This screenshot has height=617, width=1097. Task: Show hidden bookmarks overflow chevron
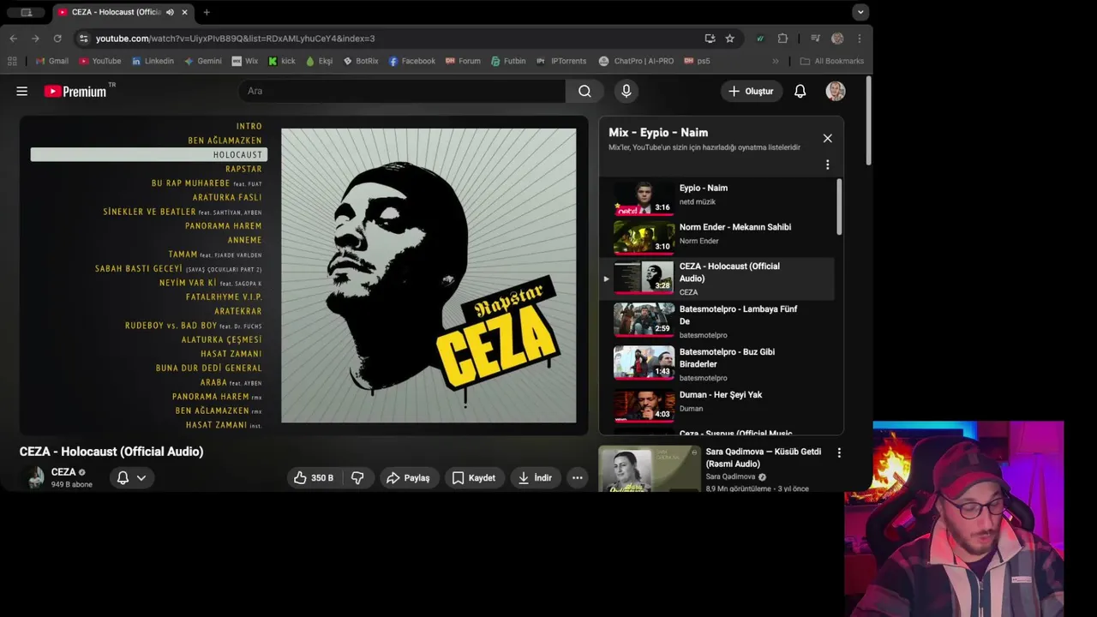[x=776, y=61]
